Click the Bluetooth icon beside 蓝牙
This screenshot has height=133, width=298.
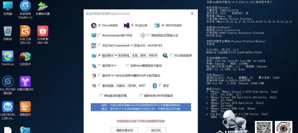pos(155,86)
